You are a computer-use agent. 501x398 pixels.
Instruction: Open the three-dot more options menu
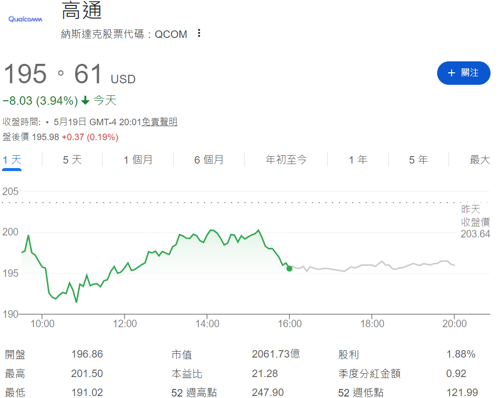pos(199,33)
